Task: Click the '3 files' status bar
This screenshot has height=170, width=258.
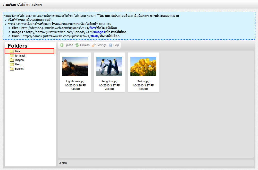Action: pyautogui.click(x=63, y=163)
